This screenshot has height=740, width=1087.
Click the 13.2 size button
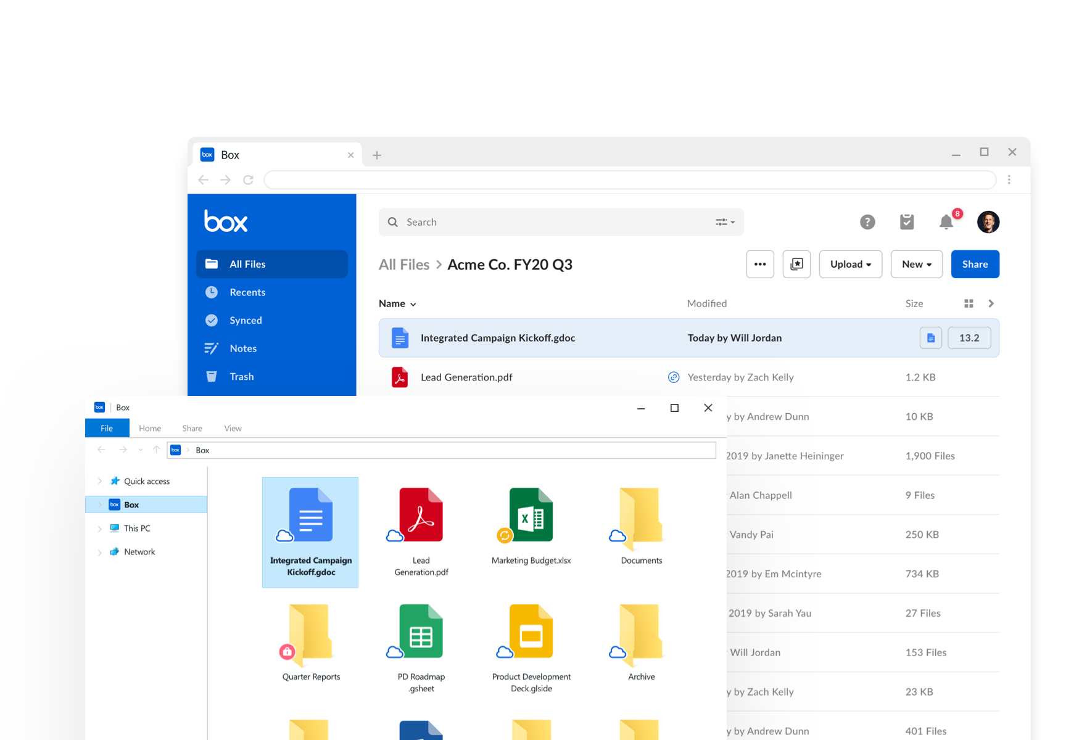click(969, 338)
